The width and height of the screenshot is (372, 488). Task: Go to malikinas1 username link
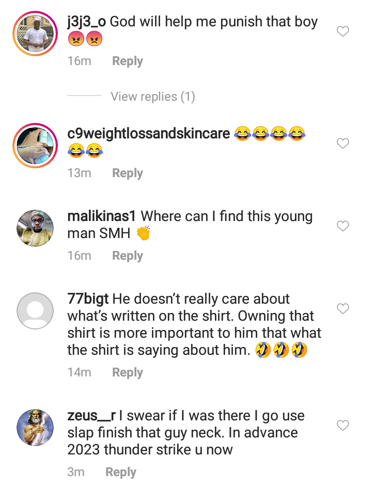pyautogui.click(x=102, y=216)
